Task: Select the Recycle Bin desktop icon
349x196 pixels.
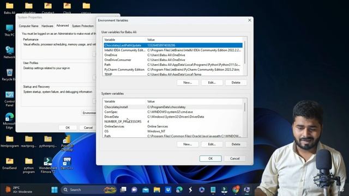Action: [10, 75]
